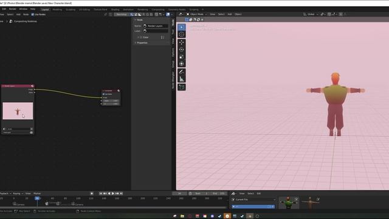Screen dimensions: 389x219
Task: Click the node color presets icon
Action: 162,37
